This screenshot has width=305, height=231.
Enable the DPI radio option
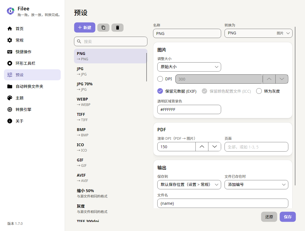coord(160,79)
